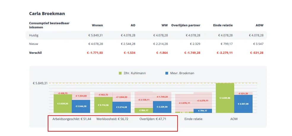The height and width of the screenshot is (136, 292).
Task: Click chart axis label Arbeidsongeschikt: € 51,44
Action: (72, 119)
